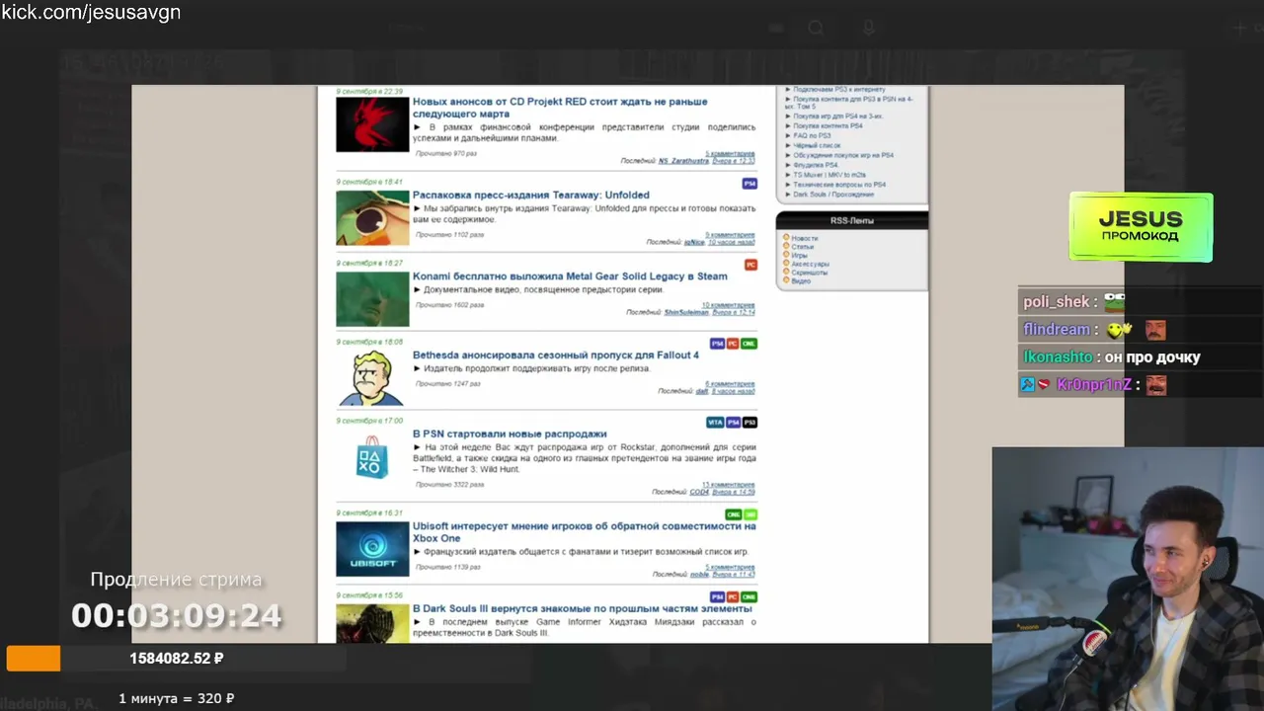1264x711 pixels.
Task: Click the PS4 tag on PSN sales article
Action: click(734, 423)
